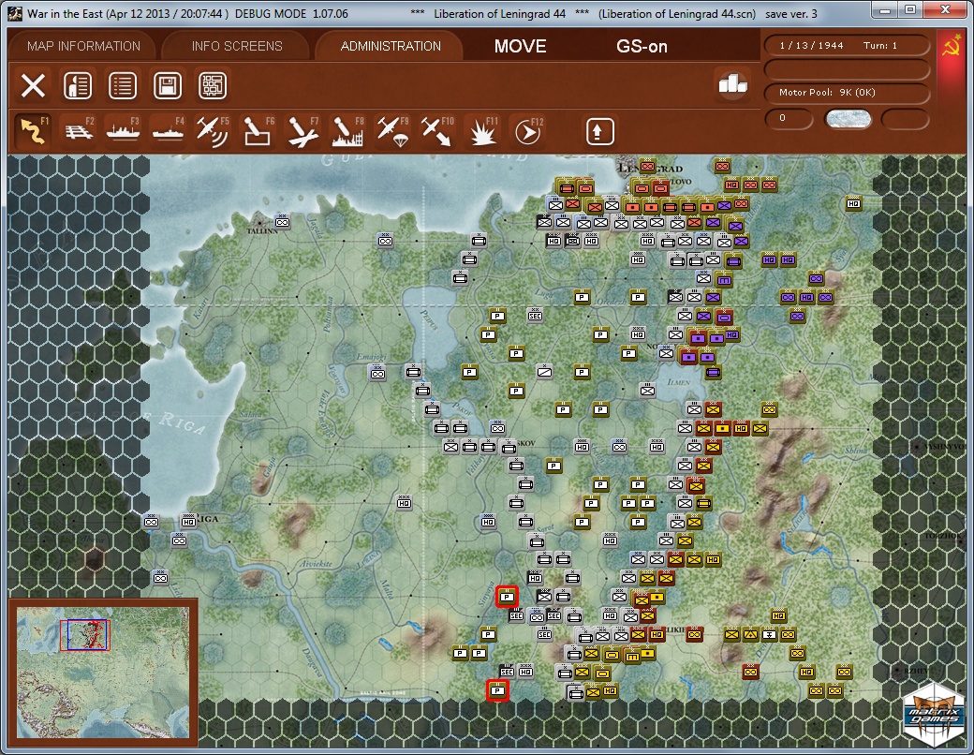The width and height of the screenshot is (974, 755).
Task: Toggle the GS-on ground support setting
Action: [x=642, y=46]
